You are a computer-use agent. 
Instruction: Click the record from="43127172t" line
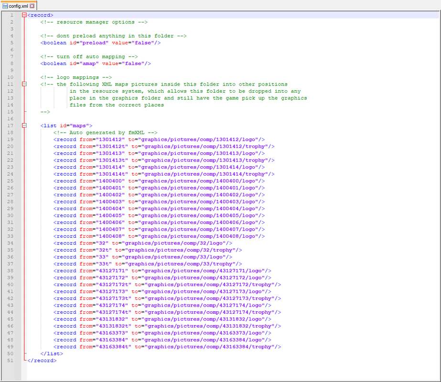[x=167, y=285]
